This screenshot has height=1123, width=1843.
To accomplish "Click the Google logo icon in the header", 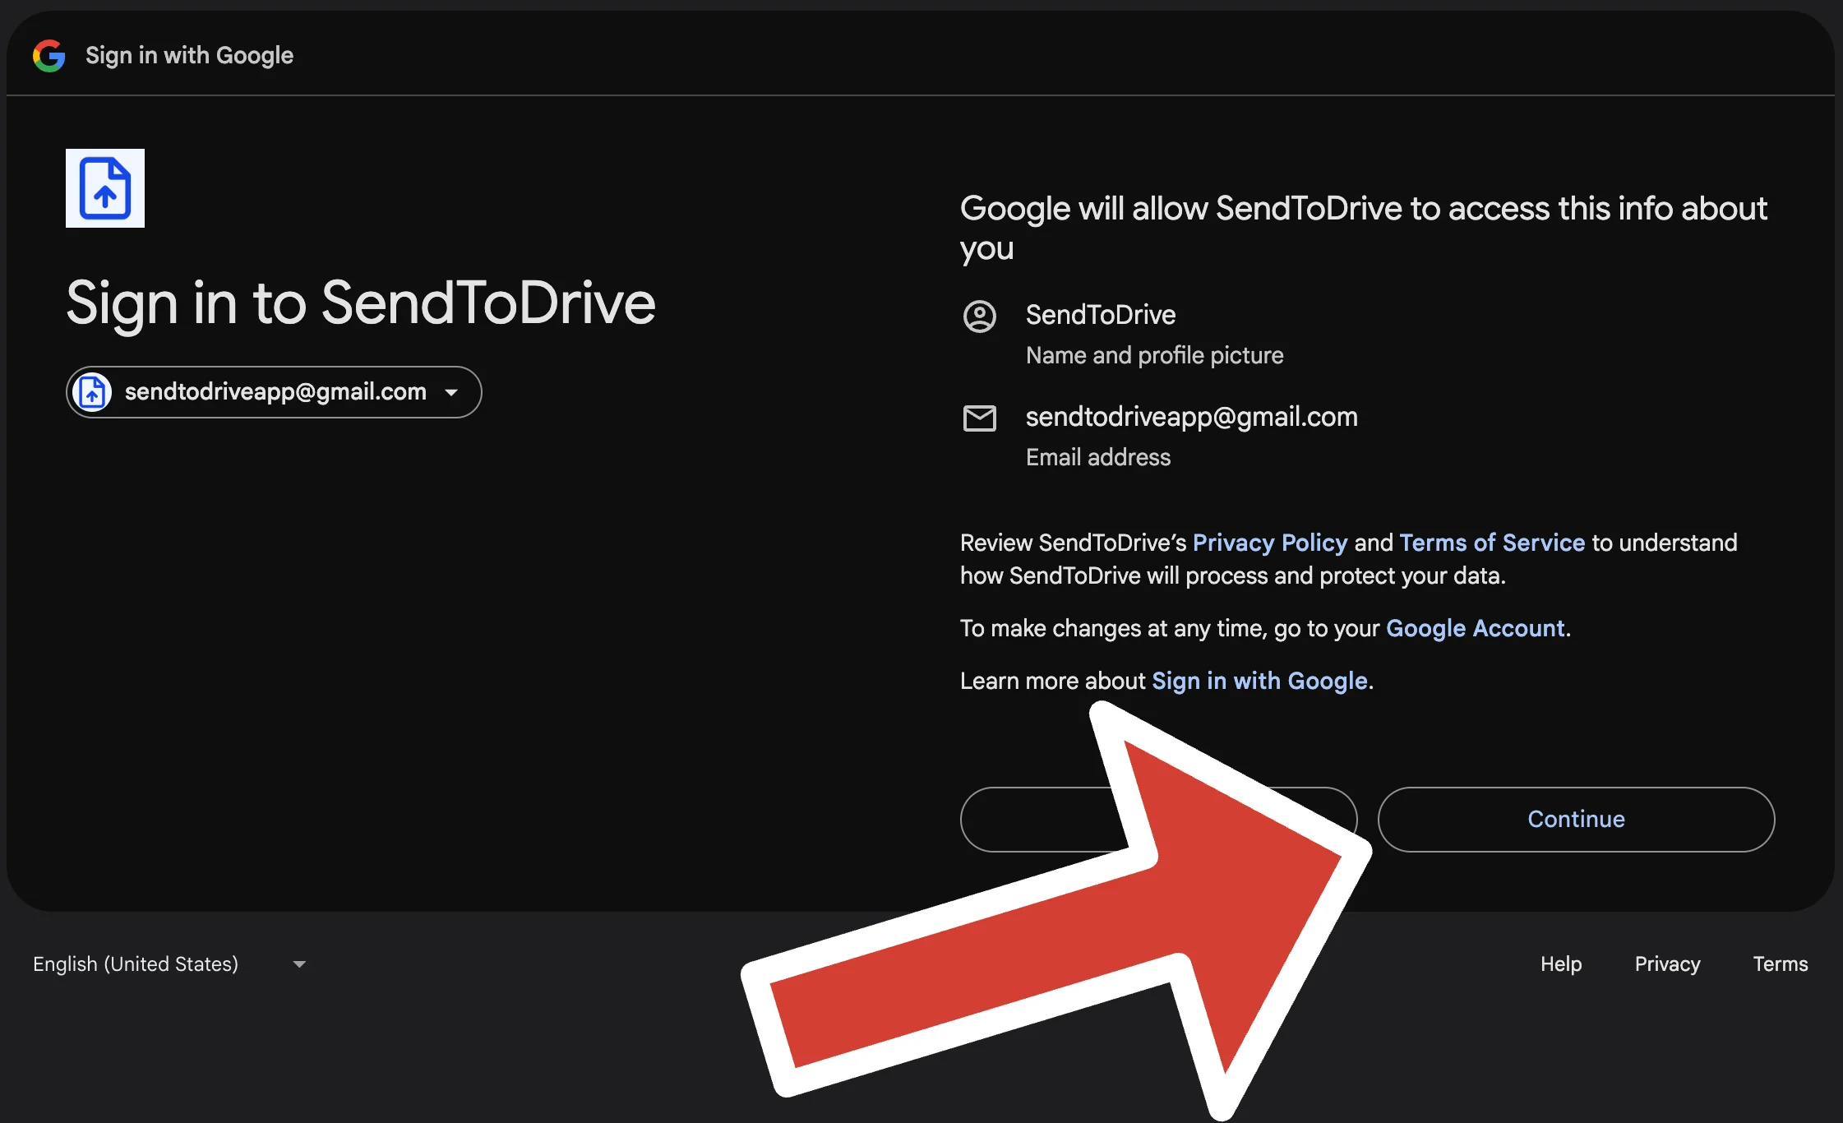I will pos(48,55).
